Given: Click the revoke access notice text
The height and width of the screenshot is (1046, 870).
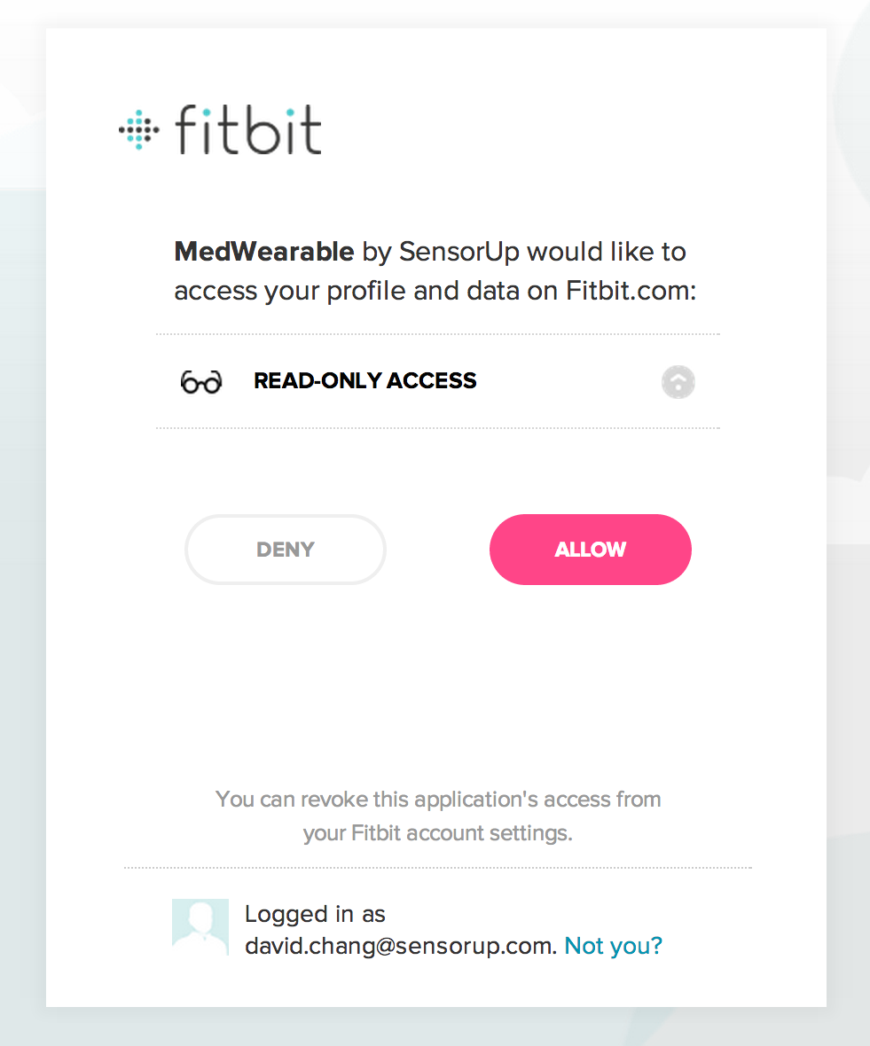Looking at the screenshot, I should (x=438, y=816).
